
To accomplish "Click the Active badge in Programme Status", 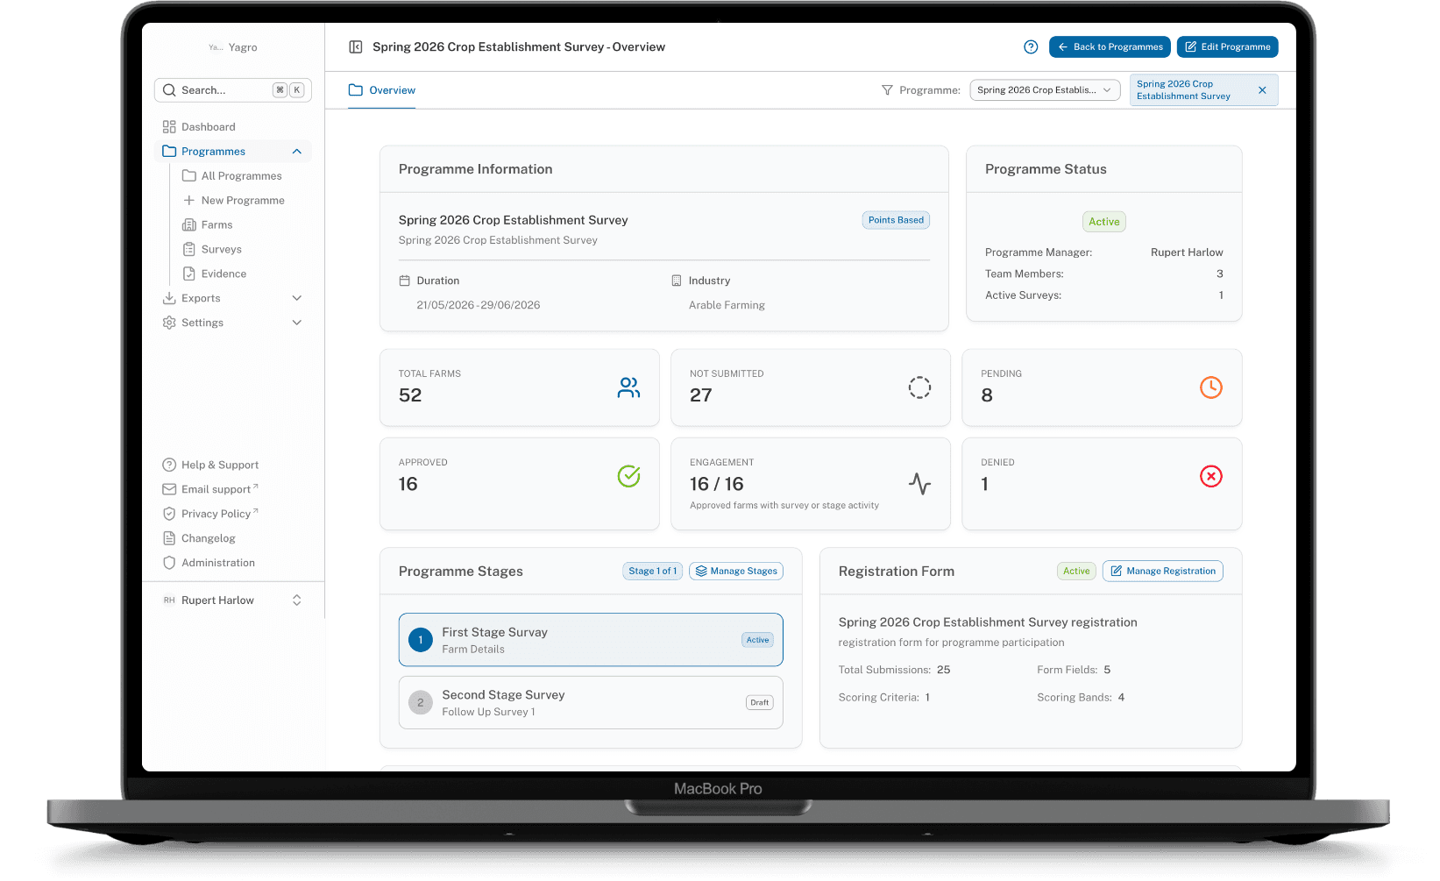I will (x=1104, y=223).
